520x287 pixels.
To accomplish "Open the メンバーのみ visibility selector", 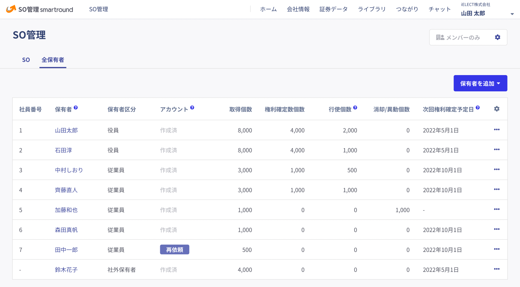I will click(458, 37).
